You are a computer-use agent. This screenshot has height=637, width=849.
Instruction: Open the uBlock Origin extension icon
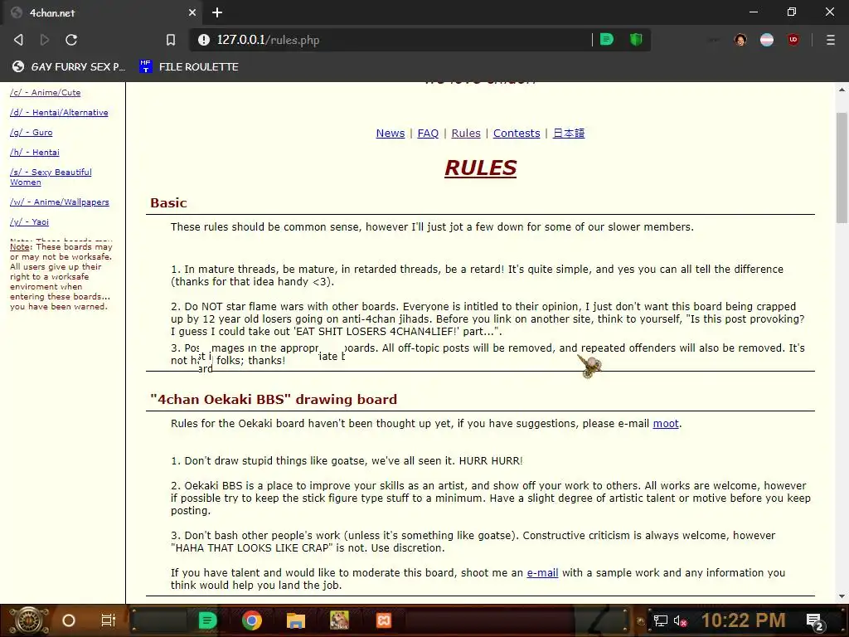point(793,40)
